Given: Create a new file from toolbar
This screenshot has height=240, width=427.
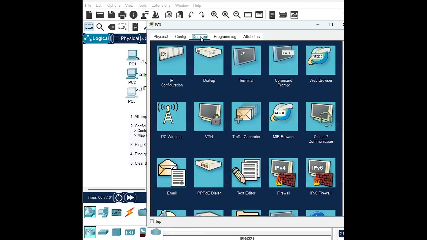Looking at the screenshot, I should tap(89, 15).
